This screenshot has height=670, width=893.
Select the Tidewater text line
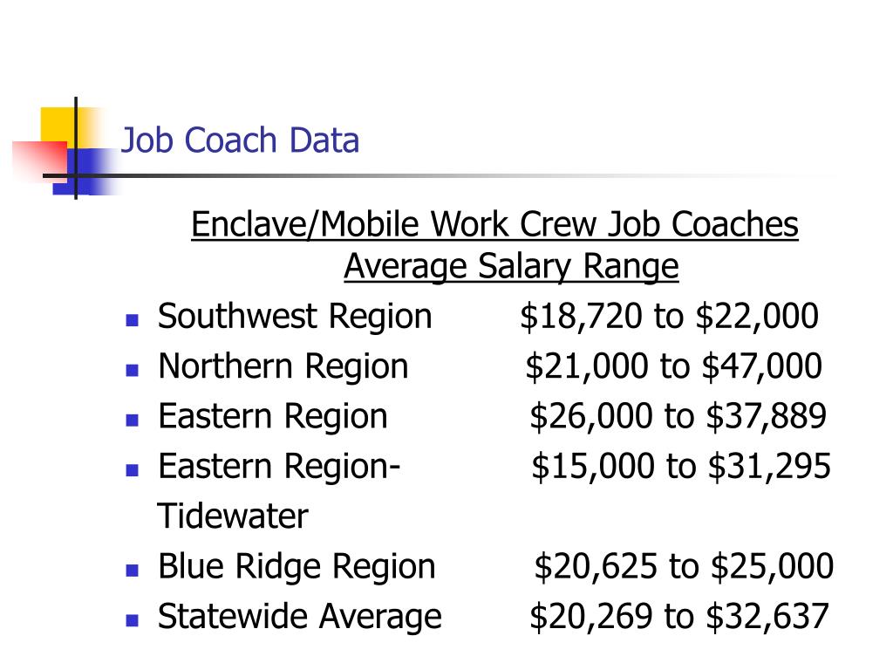click(x=232, y=516)
